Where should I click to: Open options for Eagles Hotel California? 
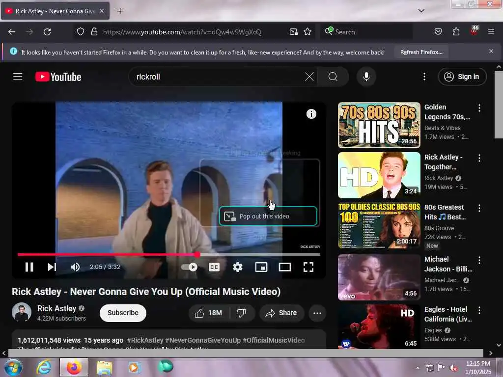click(479, 310)
